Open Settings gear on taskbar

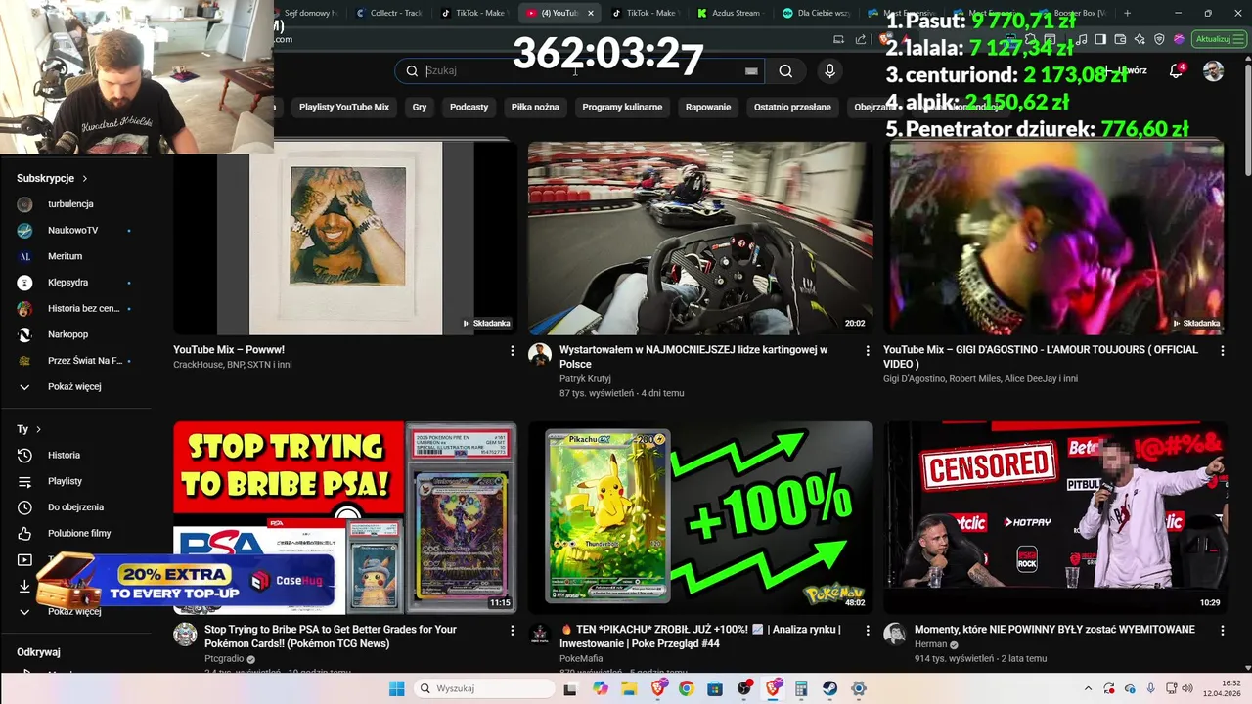[x=859, y=688]
